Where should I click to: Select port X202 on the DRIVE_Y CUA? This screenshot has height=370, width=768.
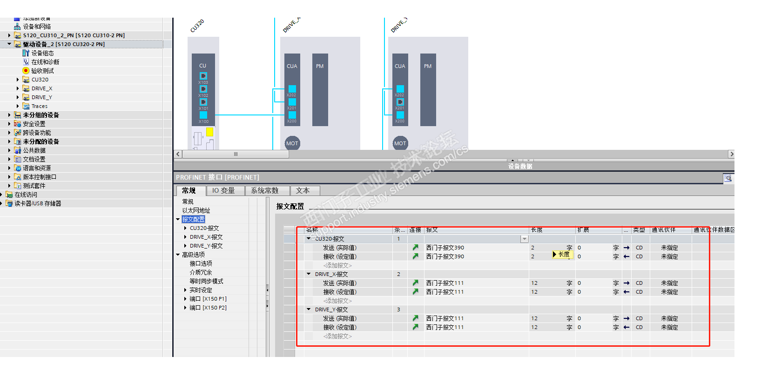400,89
